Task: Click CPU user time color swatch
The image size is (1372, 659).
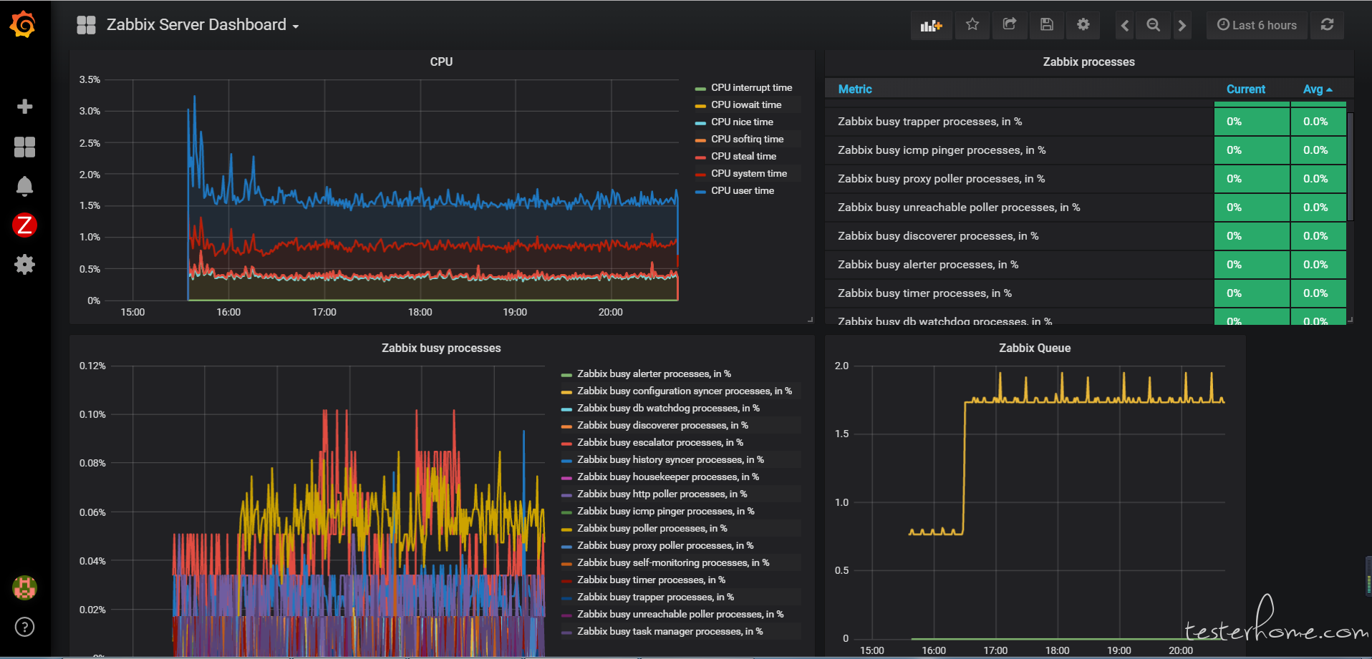Action: 700,191
